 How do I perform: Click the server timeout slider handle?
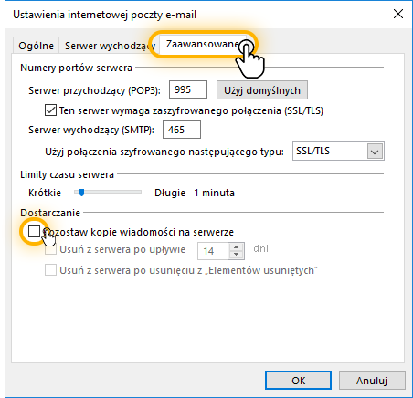(x=81, y=193)
